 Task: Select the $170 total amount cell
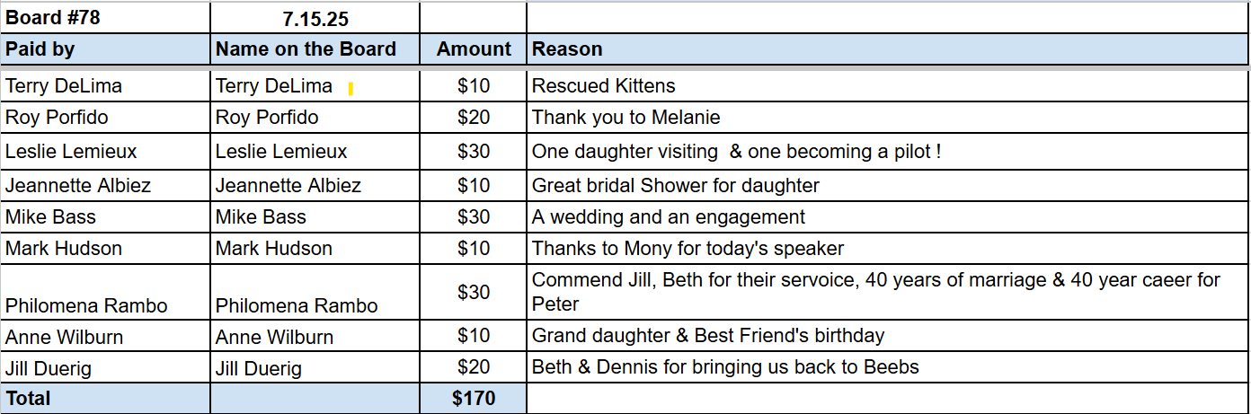pos(474,399)
